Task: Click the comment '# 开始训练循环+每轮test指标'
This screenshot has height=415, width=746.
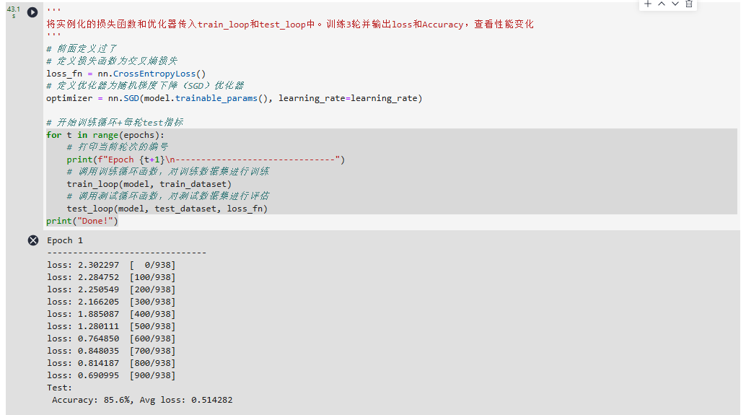Action: 115,122
